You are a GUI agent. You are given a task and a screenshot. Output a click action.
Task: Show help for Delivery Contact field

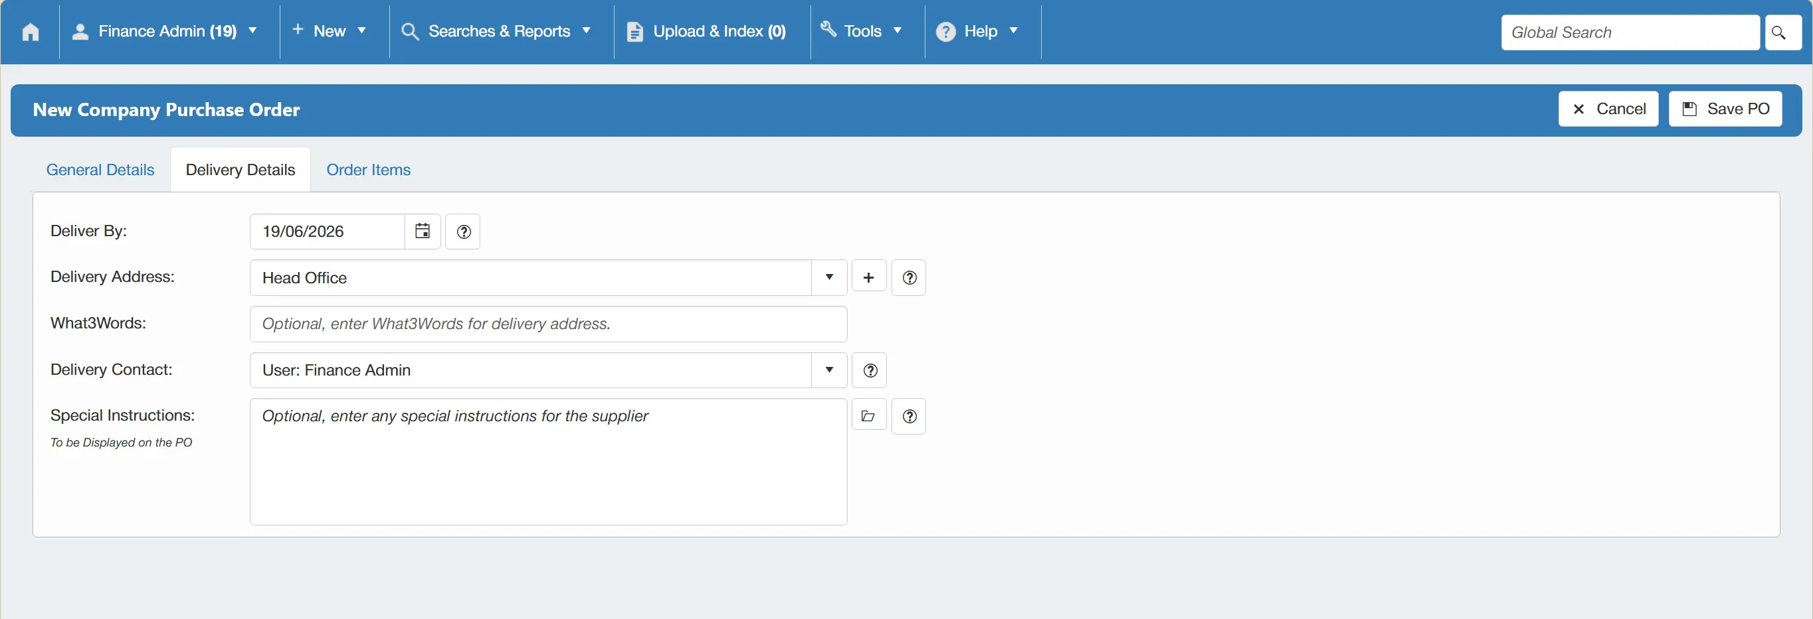pos(869,370)
